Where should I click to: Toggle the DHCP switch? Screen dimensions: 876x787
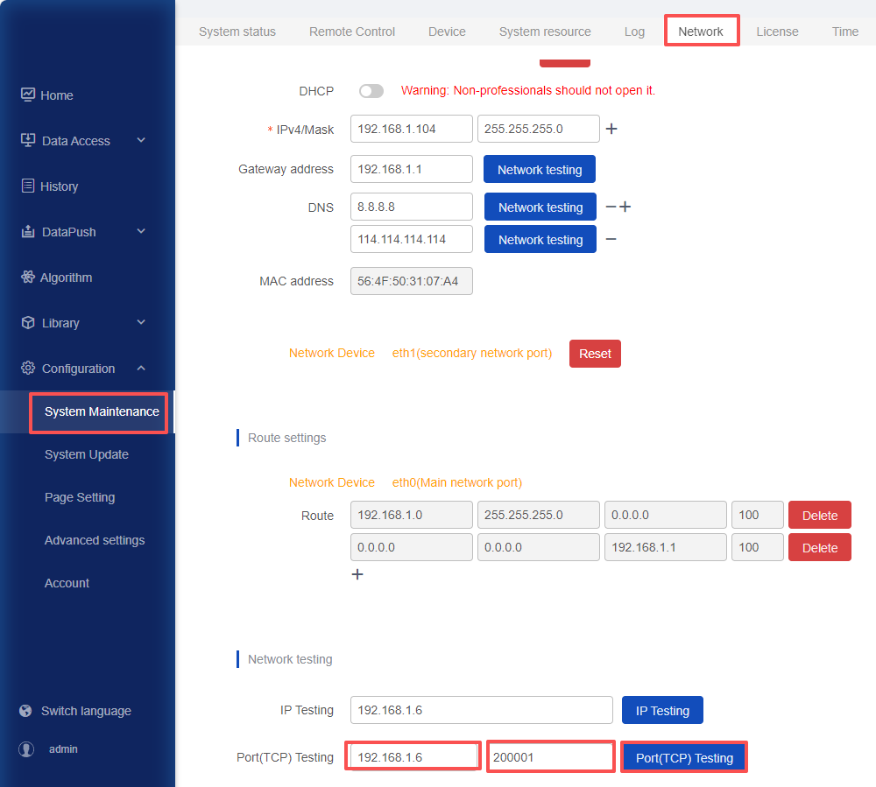pos(371,91)
